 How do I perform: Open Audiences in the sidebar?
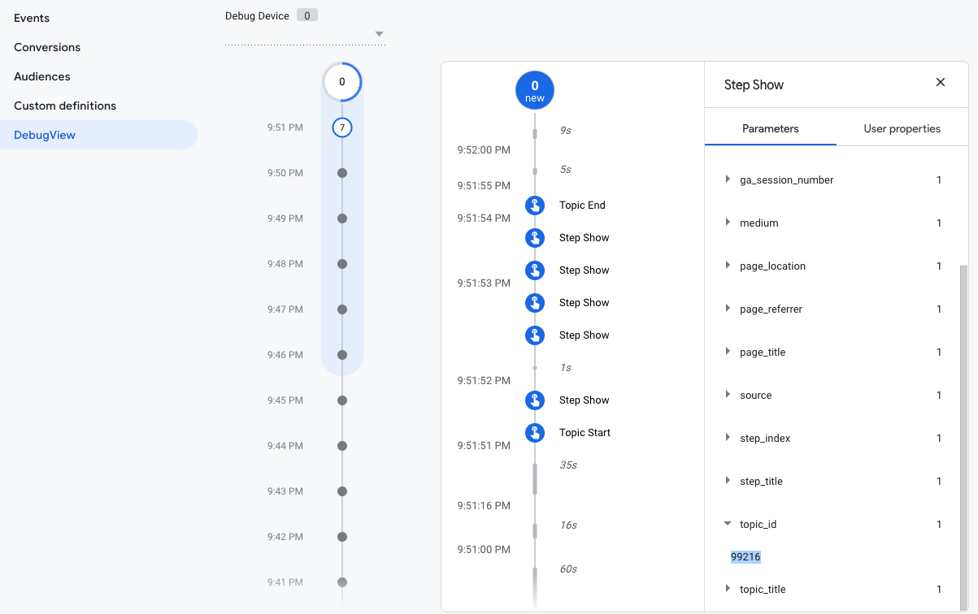tap(42, 76)
